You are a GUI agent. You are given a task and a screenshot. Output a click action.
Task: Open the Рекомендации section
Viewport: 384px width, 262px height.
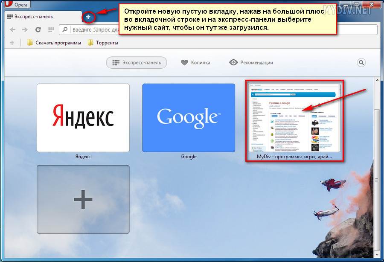[x=251, y=62]
